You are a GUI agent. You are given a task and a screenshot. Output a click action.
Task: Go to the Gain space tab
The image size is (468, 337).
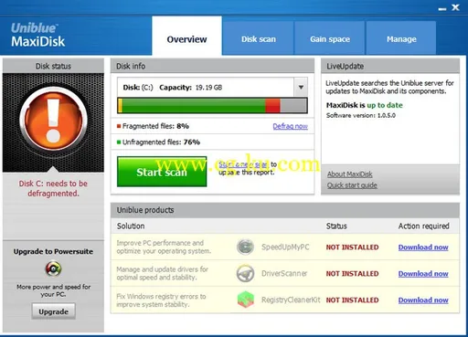coord(330,39)
